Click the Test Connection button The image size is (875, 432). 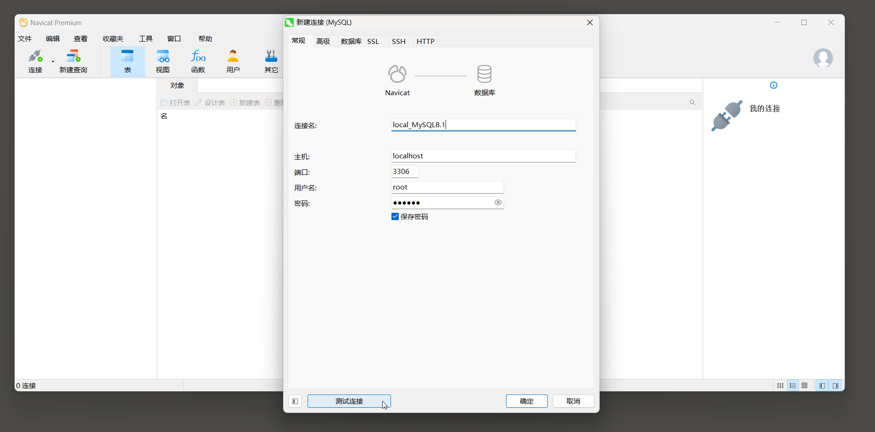tap(349, 401)
